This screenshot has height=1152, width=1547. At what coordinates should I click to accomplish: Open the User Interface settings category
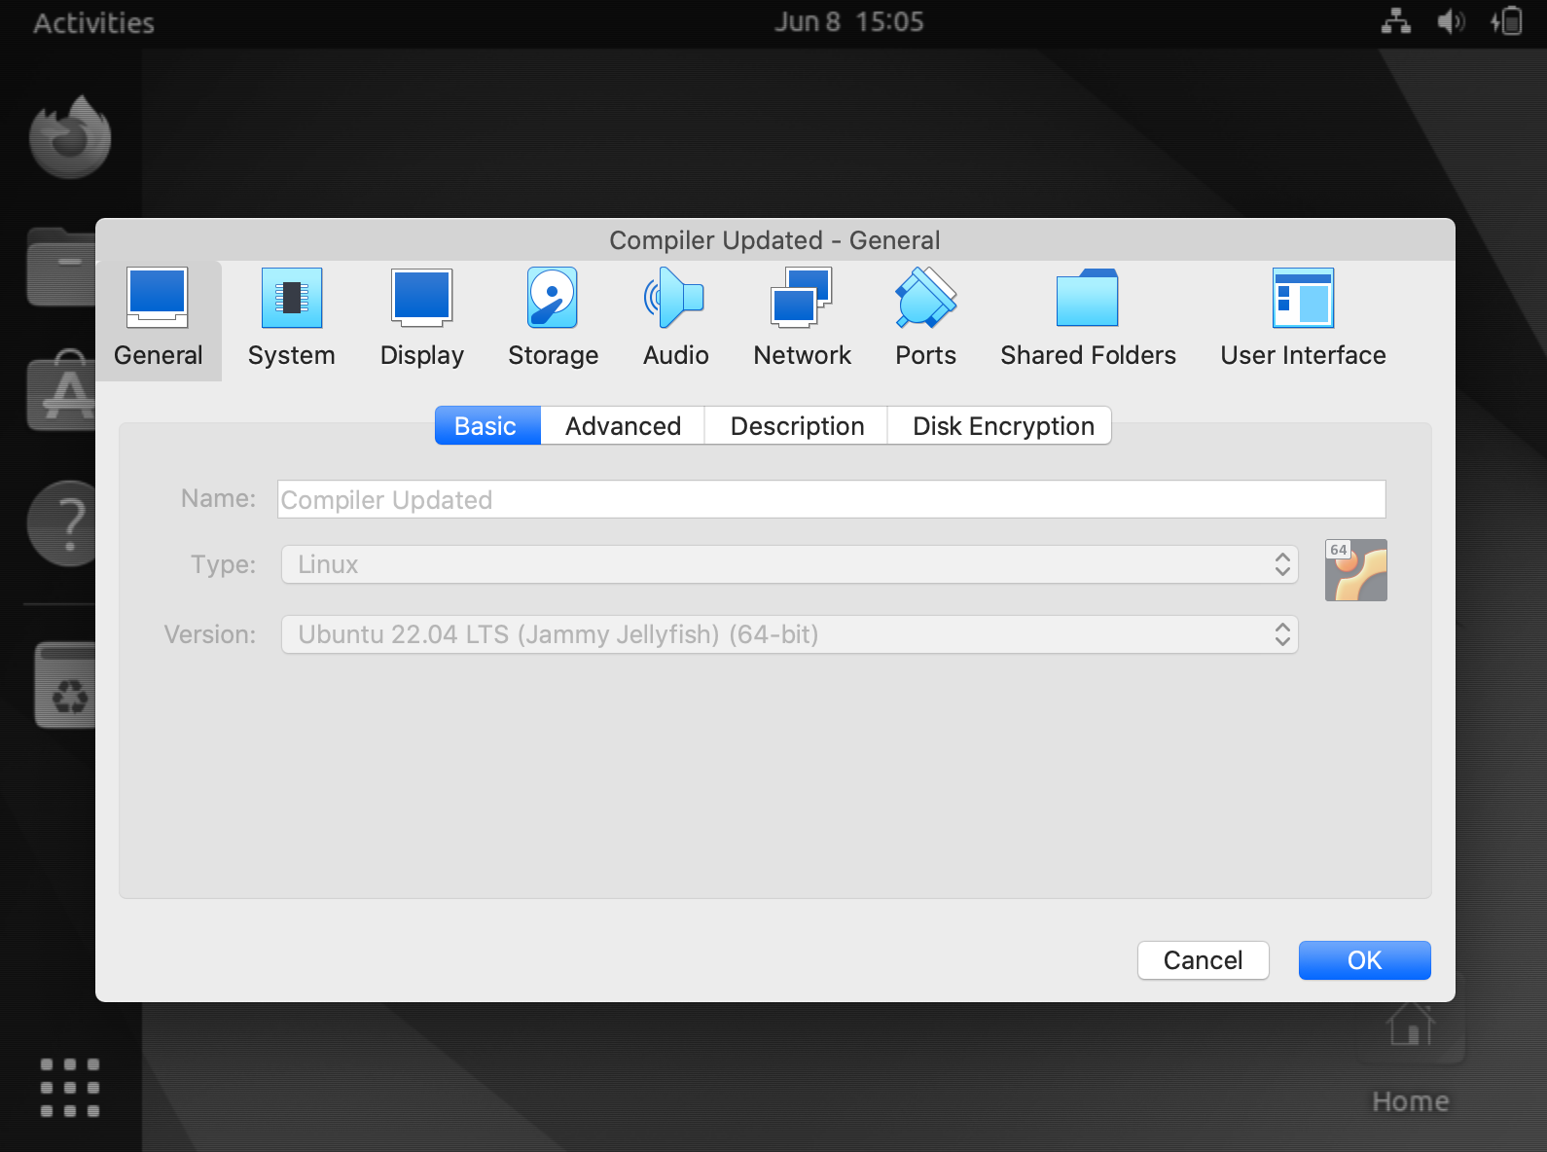tap(1303, 320)
